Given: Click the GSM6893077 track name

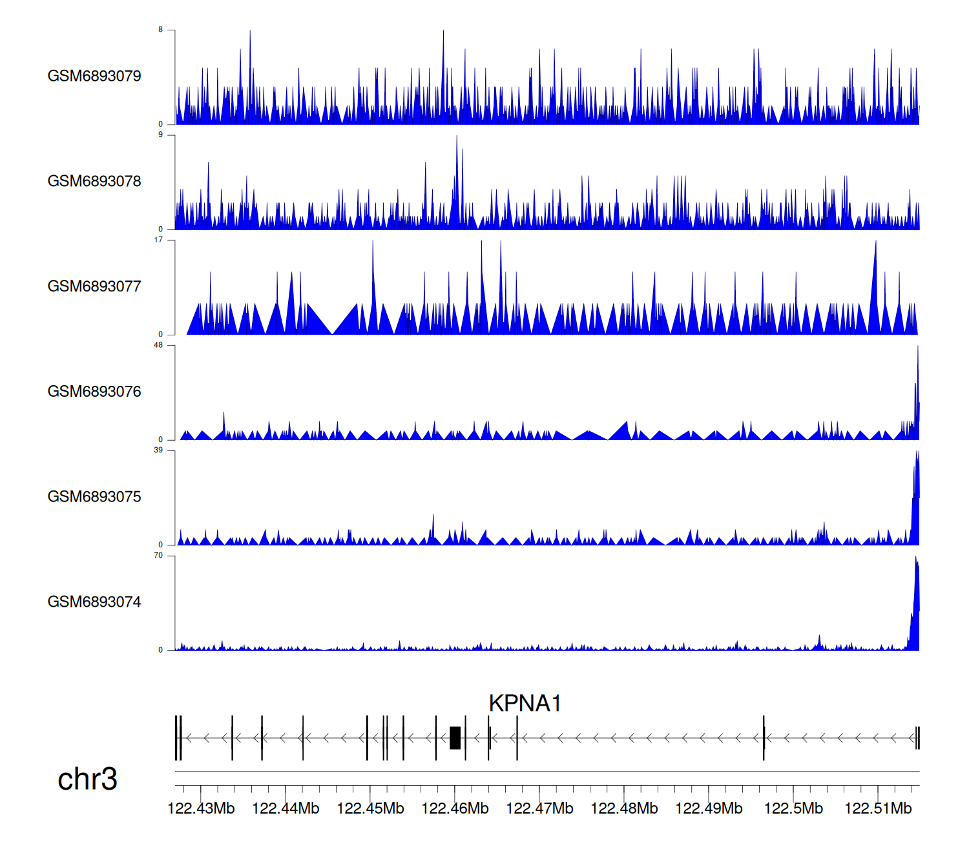Looking at the screenshot, I should tap(94, 287).
